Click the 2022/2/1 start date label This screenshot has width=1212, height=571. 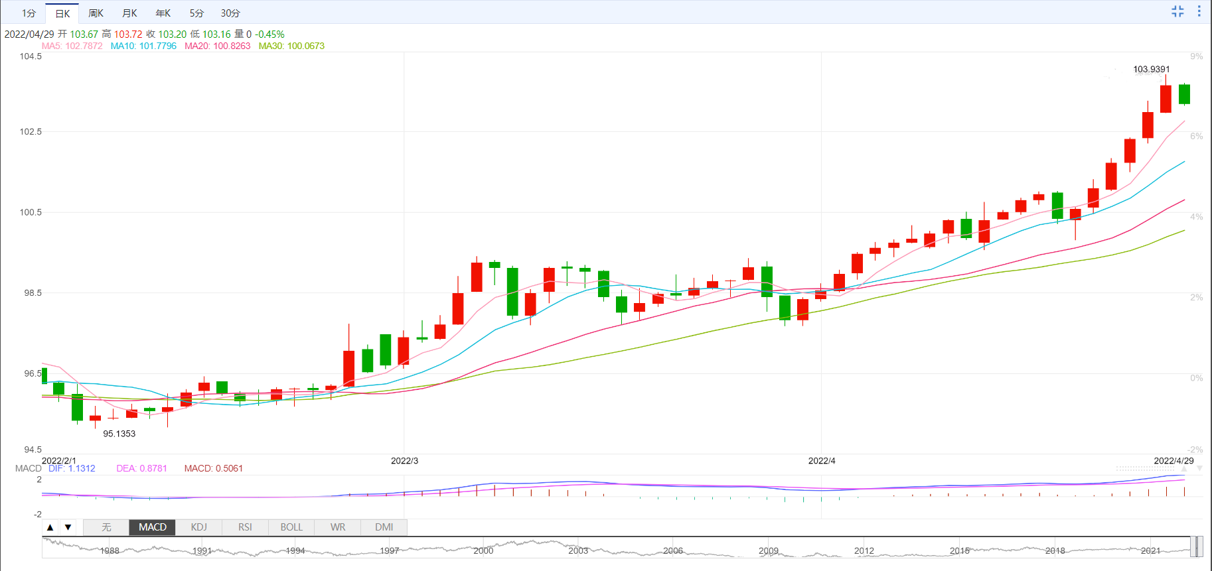59,461
